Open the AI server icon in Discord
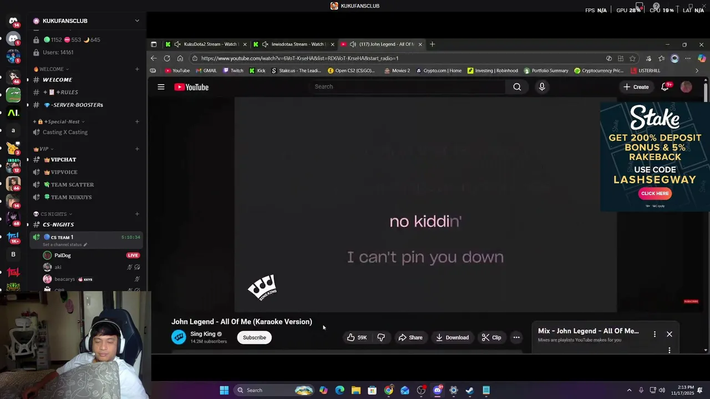This screenshot has height=399, width=710. click(x=13, y=112)
